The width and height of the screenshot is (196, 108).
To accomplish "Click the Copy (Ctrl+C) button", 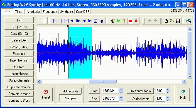I will click(x=19, y=34).
